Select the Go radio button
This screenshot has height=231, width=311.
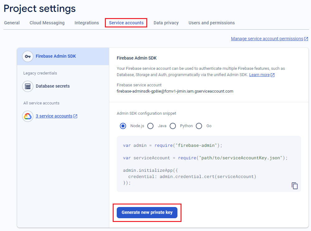pyautogui.click(x=199, y=126)
